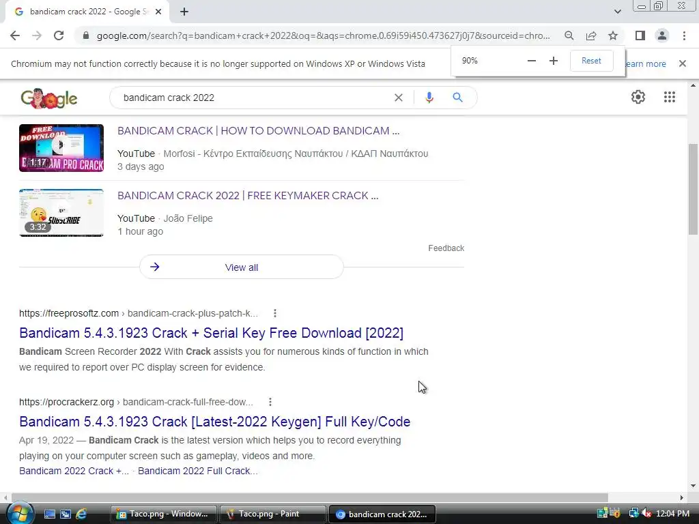This screenshot has width=699, height=524.
Task: Close the bandicam crack 2022 tab
Action: 158,12
